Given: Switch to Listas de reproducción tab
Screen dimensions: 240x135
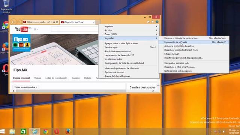Looking at the screenshot, I should (56, 78).
